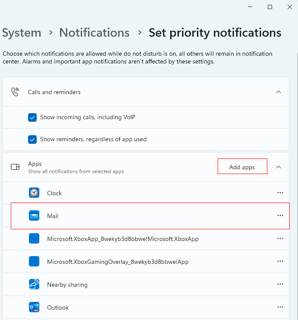298x320 pixels.
Task: Go back to Notifications breadcrumb
Action: pos(94,33)
